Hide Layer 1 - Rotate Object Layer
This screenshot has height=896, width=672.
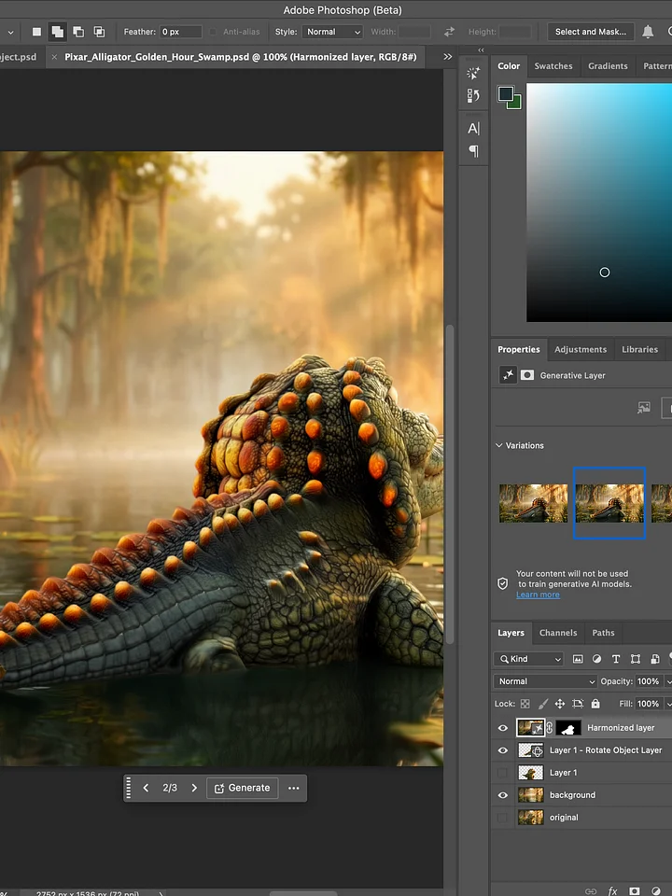coord(503,749)
